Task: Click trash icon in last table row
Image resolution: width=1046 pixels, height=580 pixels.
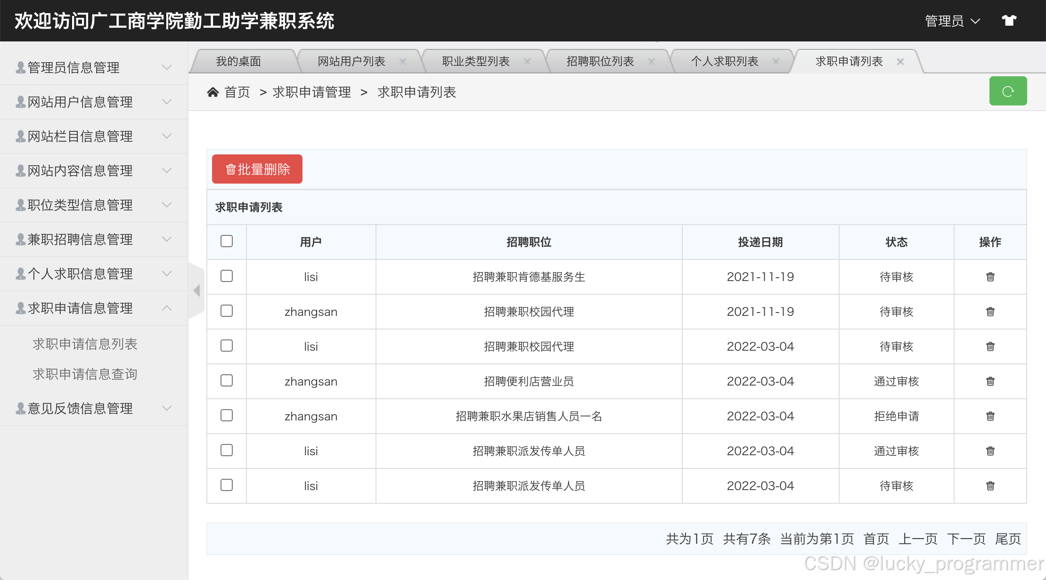Action: pos(990,486)
